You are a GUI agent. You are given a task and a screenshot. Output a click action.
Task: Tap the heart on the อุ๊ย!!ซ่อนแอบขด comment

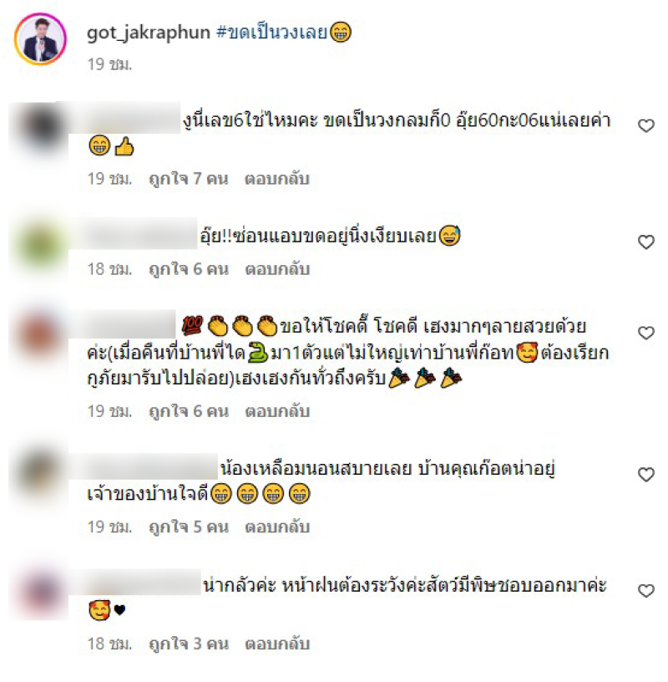pos(645,242)
